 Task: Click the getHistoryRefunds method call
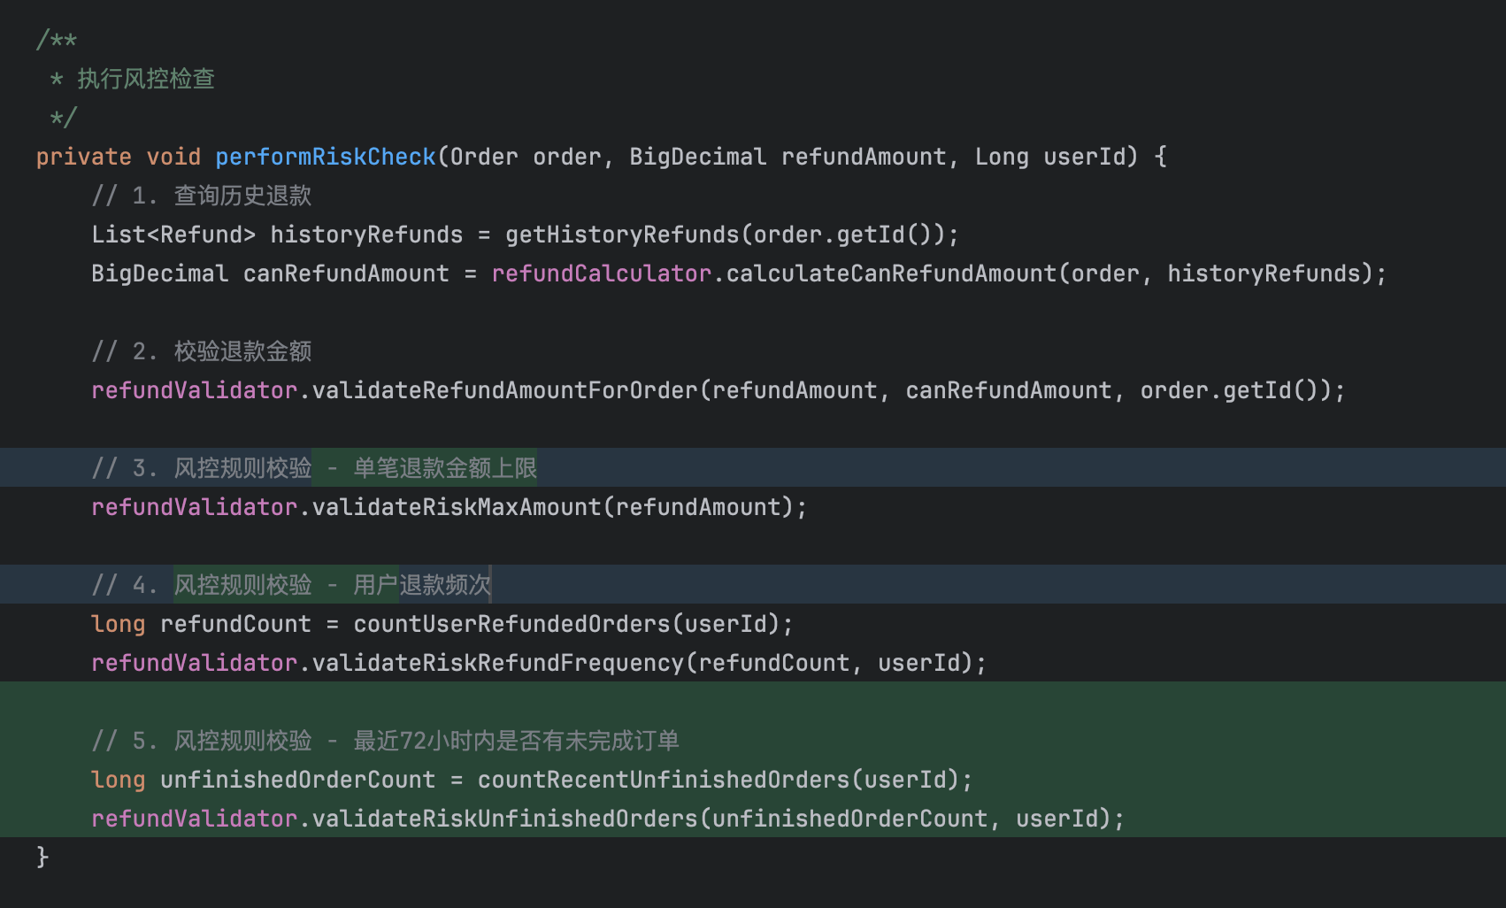click(x=622, y=235)
